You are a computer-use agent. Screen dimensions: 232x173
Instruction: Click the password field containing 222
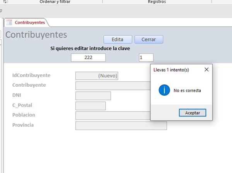pyautogui.click(x=88, y=57)
